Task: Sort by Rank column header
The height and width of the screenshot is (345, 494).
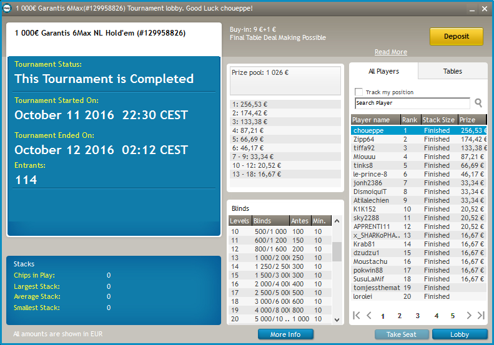Action: 410,120
